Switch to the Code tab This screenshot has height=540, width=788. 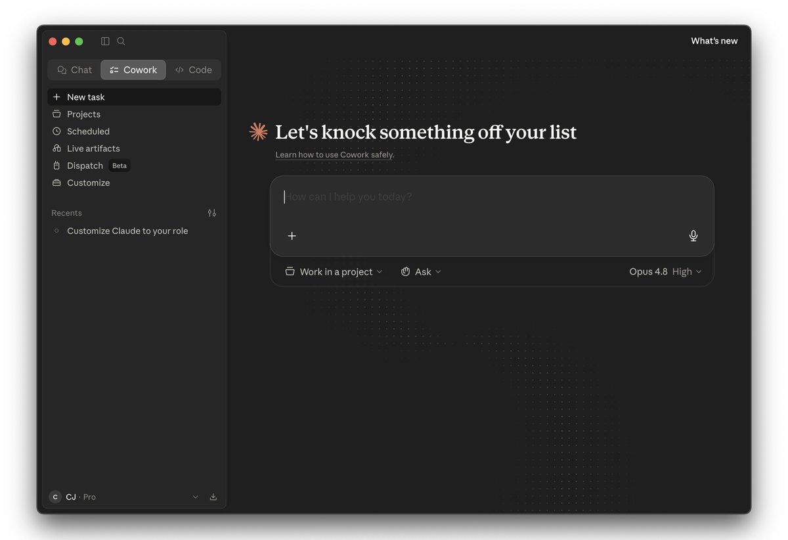(193, 70)
